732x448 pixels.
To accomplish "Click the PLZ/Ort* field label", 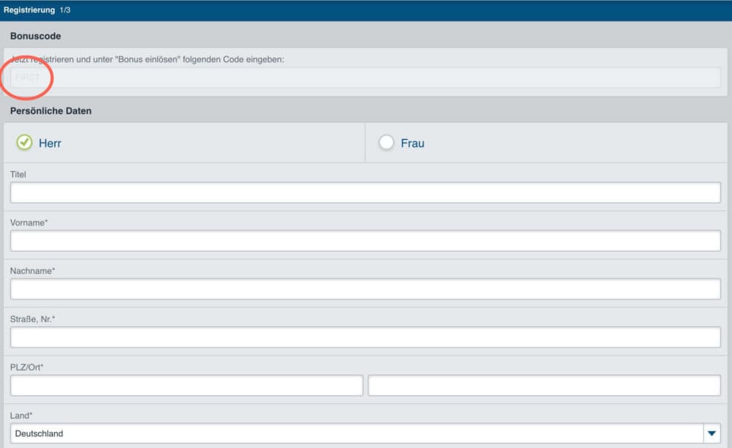I will click(27, 367).
